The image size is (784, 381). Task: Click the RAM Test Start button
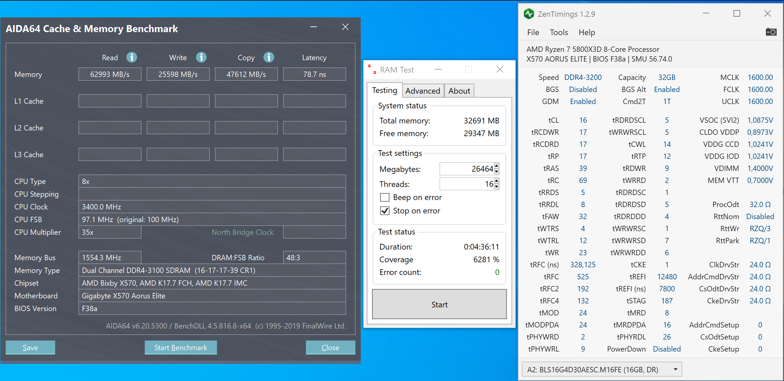point(439,304)
